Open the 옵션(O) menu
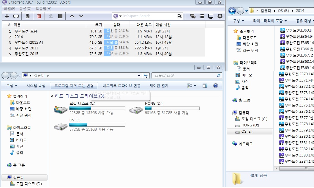The height and width of the screenshot is (188, 314). [x=25, y=9]
